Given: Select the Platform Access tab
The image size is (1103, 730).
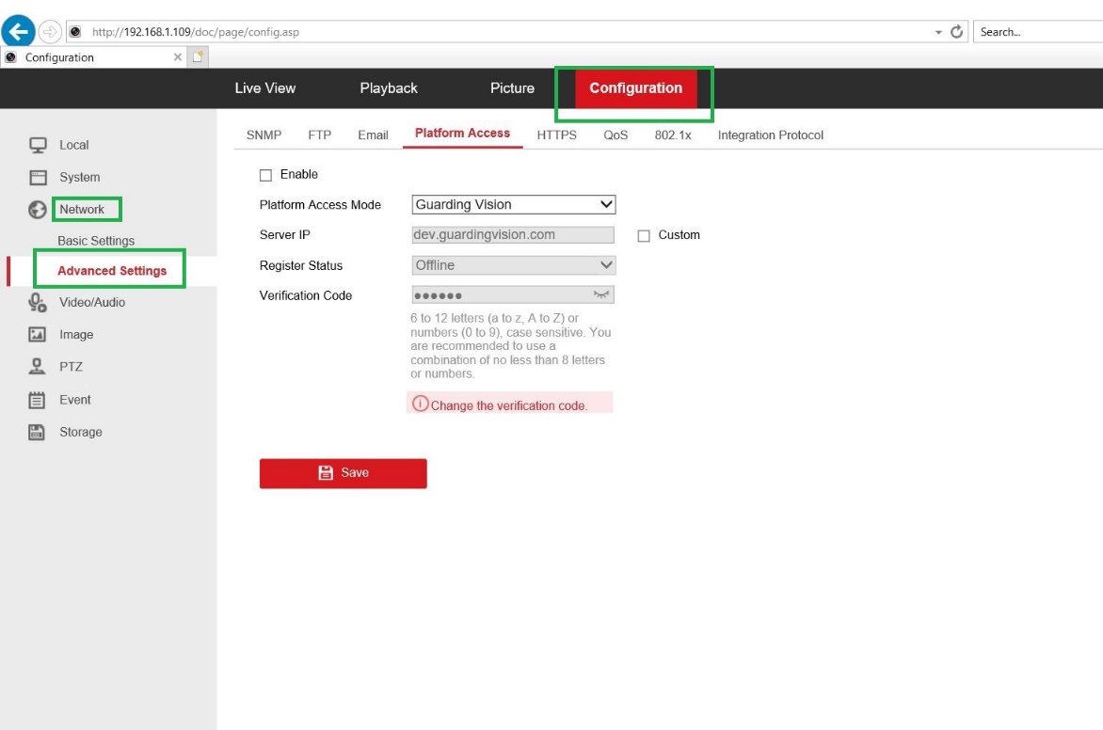Looking at the screenshot, I should pyautogui.click(x=462, y=133).
